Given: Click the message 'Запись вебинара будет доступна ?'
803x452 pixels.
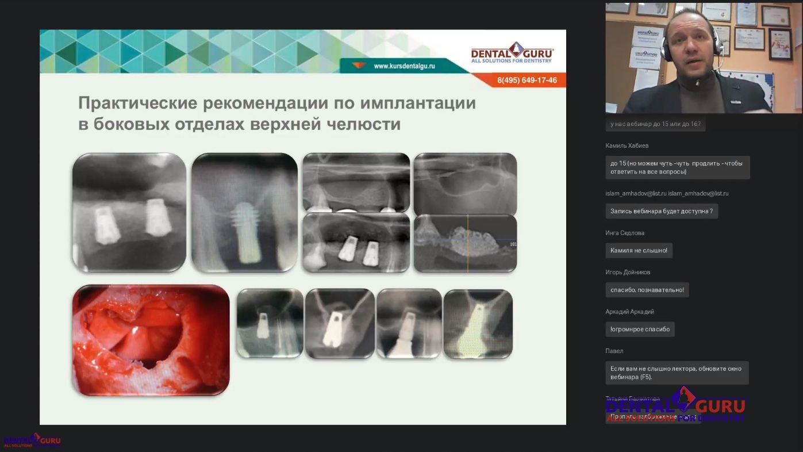Looking at the screenshot, I should (x=661, y=211).
